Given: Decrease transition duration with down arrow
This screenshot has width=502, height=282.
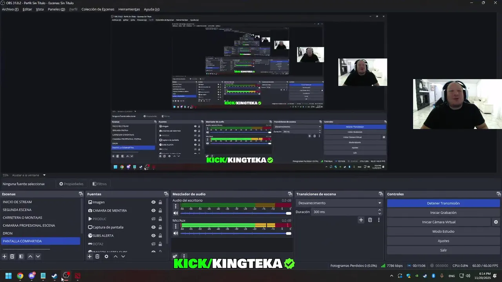Looking at the screenshot, I should tap(379, 213).
